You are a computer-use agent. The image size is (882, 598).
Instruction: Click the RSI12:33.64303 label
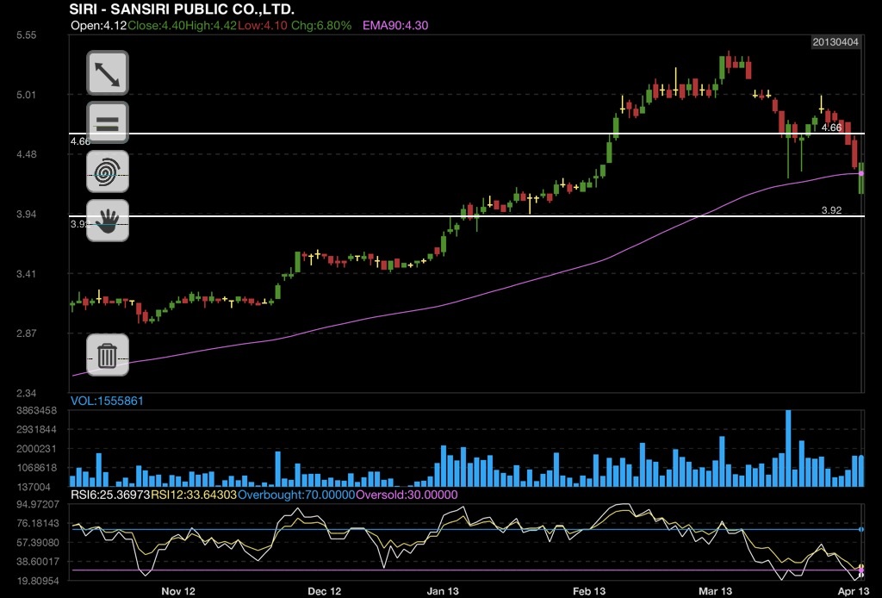click(194, 495)
